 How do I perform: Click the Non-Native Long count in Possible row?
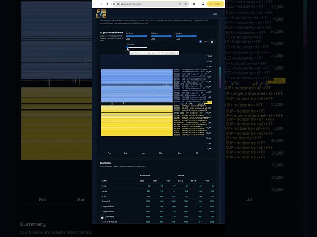[x=149, y=186]
